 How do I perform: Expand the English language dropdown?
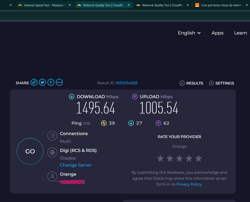tap(189, 33)
